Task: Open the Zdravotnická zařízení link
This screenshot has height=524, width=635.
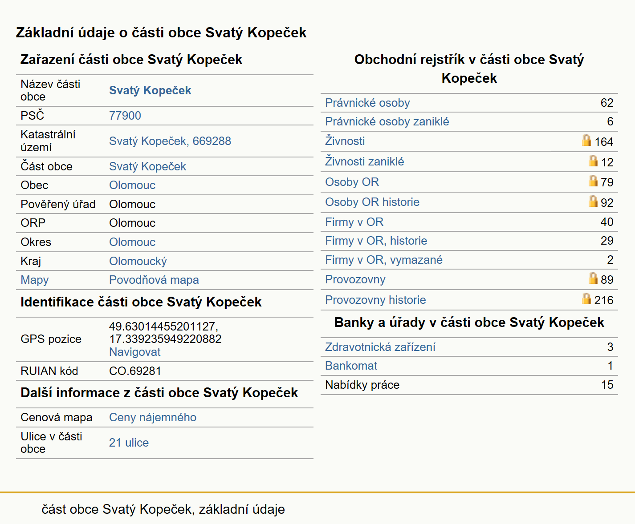Action: 380,347
